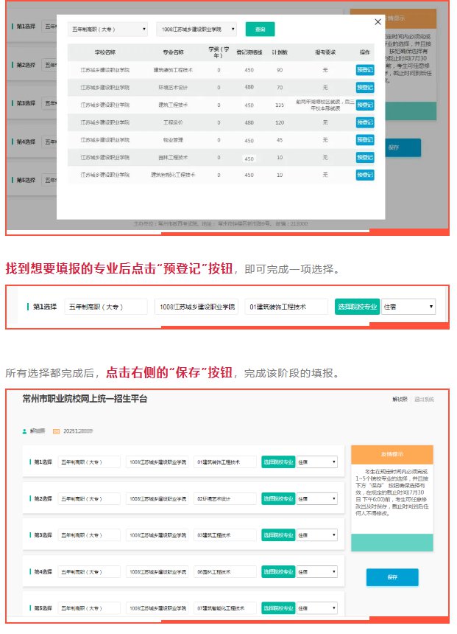The image size is (457, 634).
Task: Click the user avatar icon under the platform title
Action: pyautogui.click(x=25, y=431)
